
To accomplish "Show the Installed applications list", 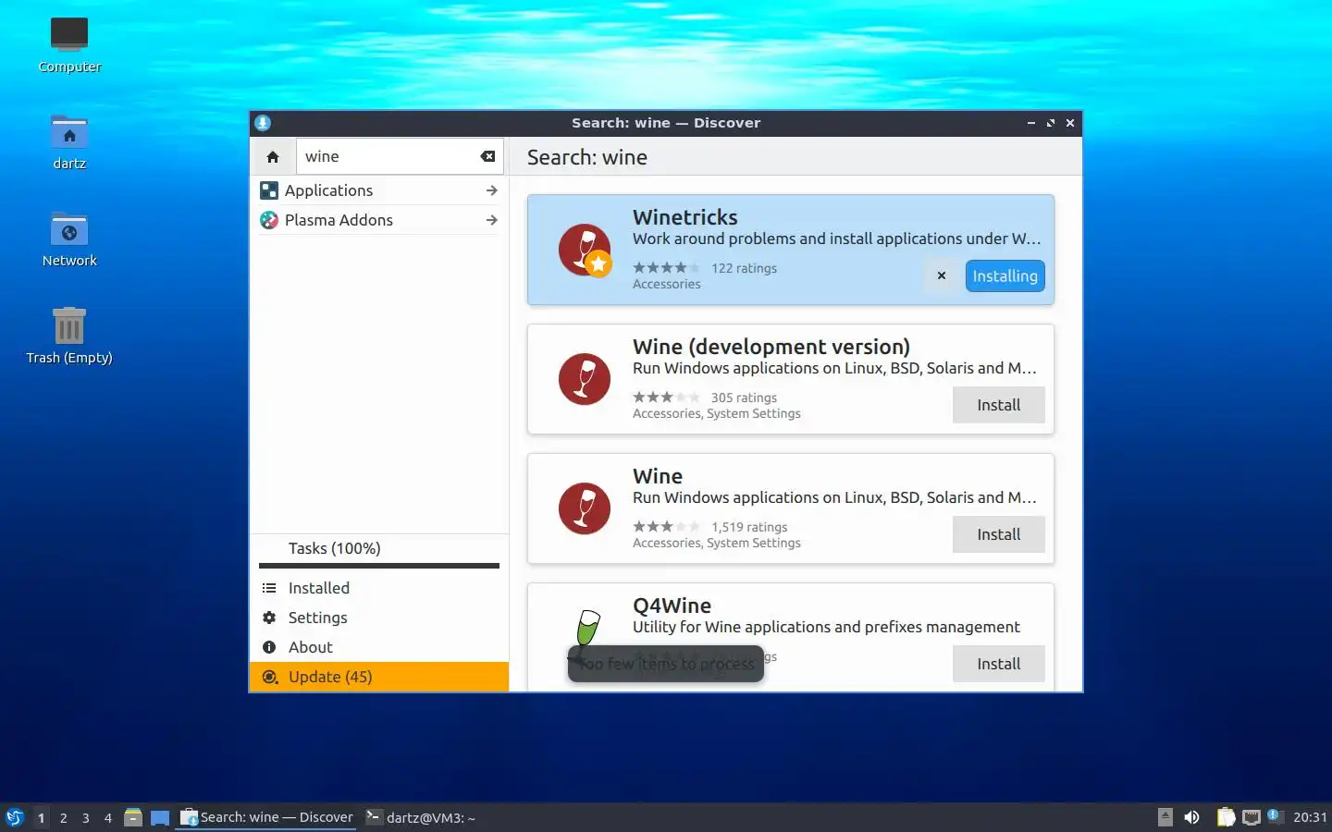I will pyautogui.click(x=379, y=588).
